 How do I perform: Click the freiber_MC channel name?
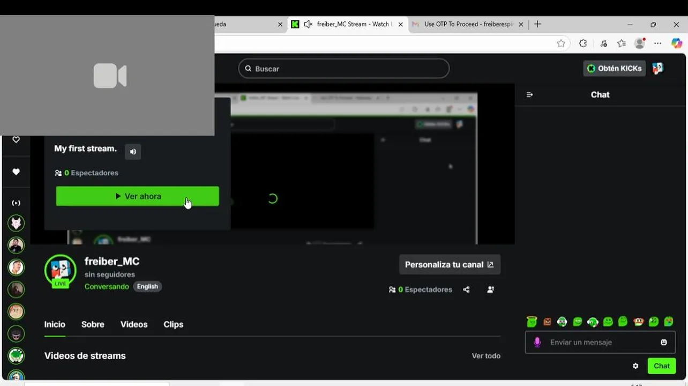(112, 262)
